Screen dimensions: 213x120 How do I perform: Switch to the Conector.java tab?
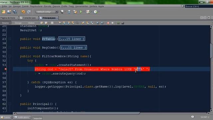coord(29,18)
